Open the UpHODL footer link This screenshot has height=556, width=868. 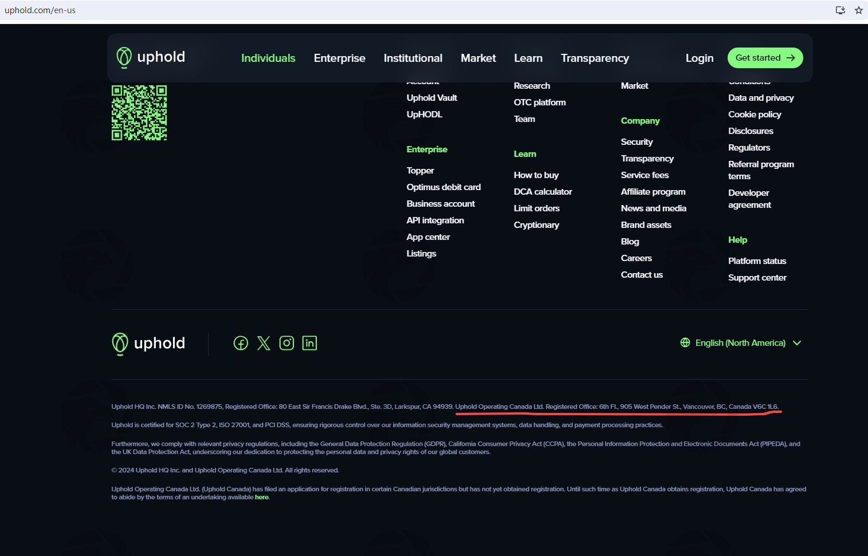click(x=425, y=115)
